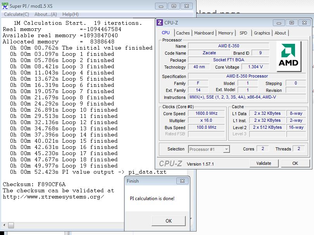Click the Core Speed value 1600.0 MHz

pyautogui.click(x=206, y=113)
